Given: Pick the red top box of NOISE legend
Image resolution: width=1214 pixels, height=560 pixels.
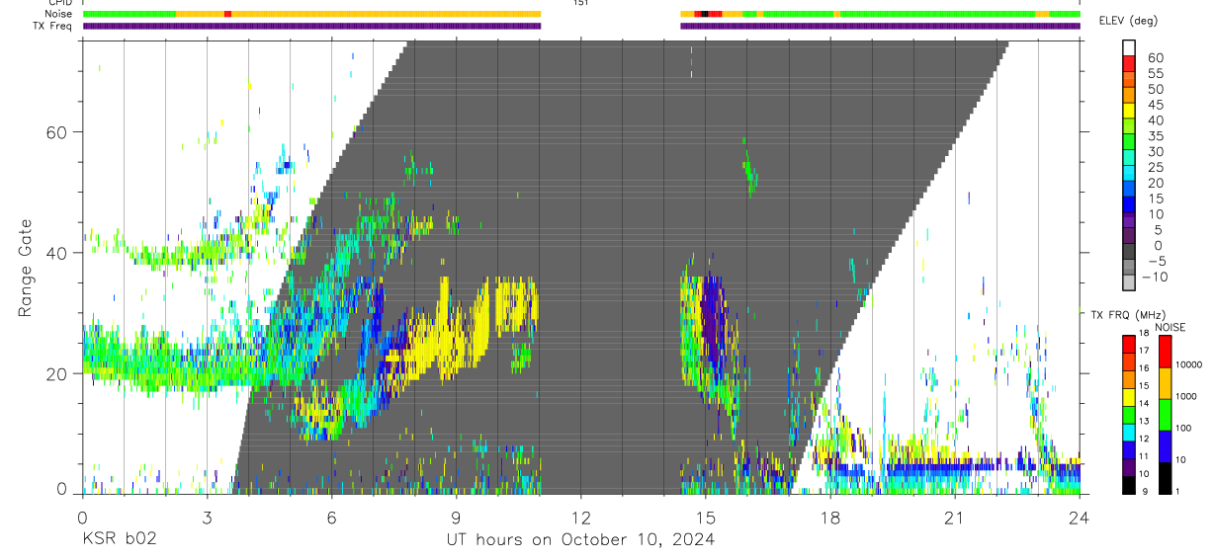Looking at the screenshot, I should (1165, 352).
